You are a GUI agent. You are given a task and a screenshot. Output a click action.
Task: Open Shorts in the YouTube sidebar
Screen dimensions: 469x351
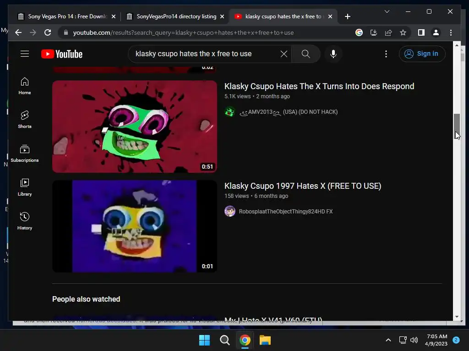click(x=25, y=120)
